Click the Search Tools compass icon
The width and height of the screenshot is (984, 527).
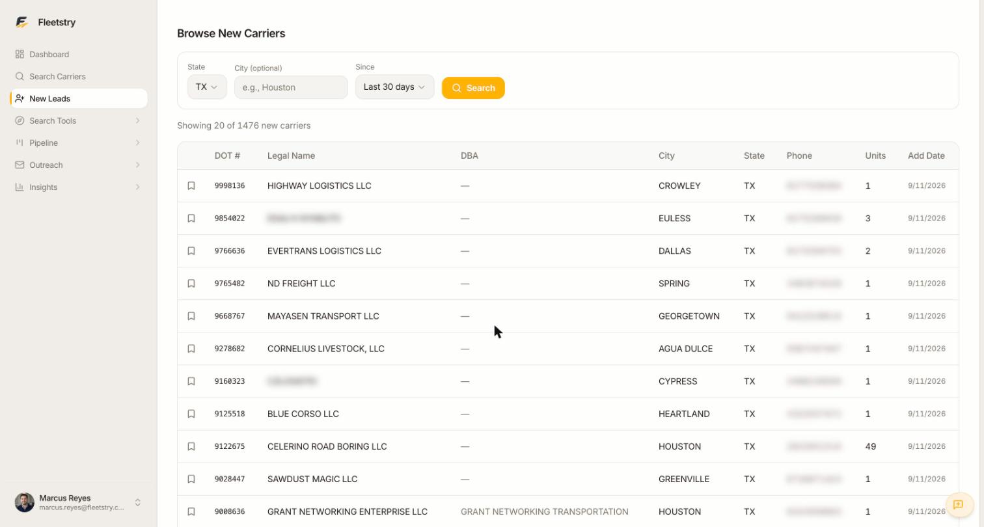[x=20, y=121]
